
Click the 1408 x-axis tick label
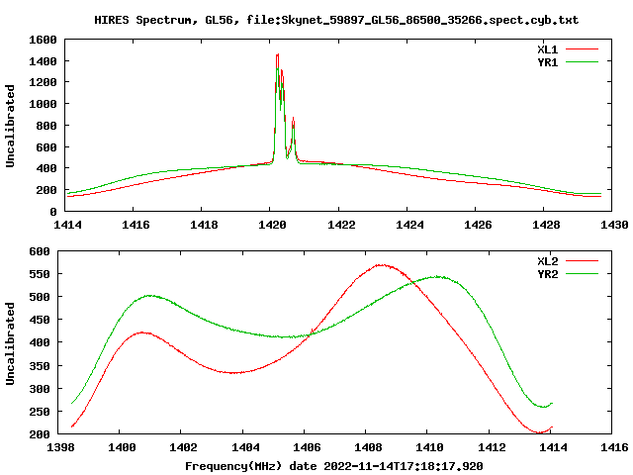(x=368, y=447)
